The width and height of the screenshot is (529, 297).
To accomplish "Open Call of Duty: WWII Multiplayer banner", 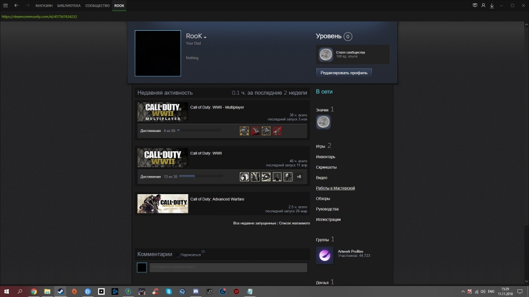I will 163,112.
